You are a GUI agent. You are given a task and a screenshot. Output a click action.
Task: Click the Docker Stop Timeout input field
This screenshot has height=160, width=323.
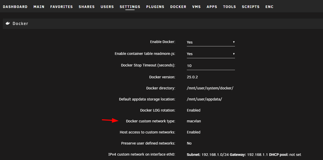click(211, 66)
